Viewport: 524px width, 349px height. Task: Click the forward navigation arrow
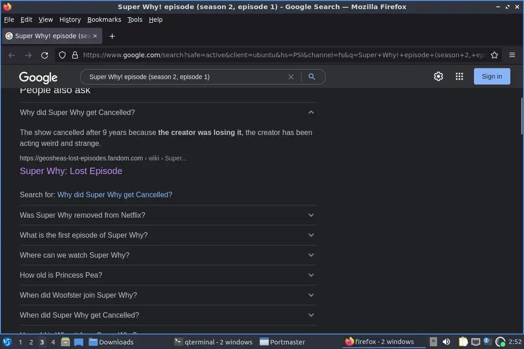(x=28, y=55)
